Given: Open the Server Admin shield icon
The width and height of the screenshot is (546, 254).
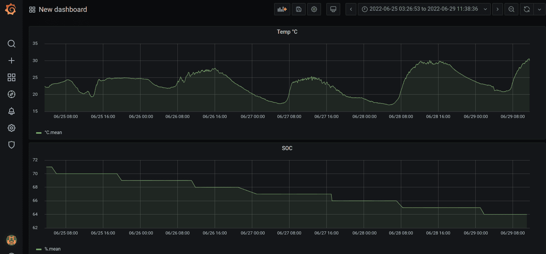Looking at the screenshot, I should coord(12,145).
